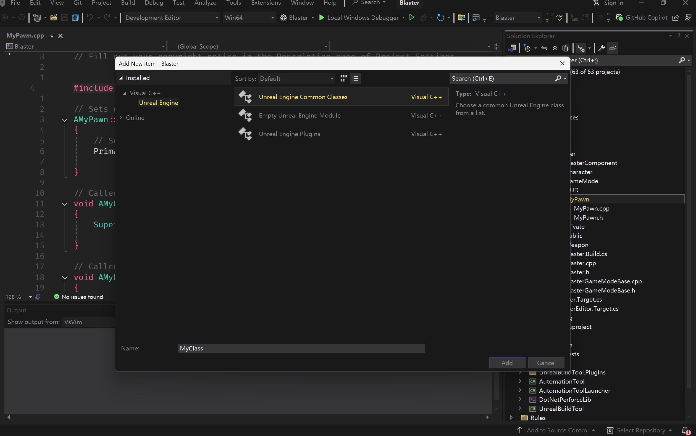Open the Analyze menu
The image size is (696, 436).
click(205, 3)
